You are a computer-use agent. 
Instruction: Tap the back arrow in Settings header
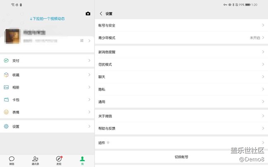click(x=101, y=14)
